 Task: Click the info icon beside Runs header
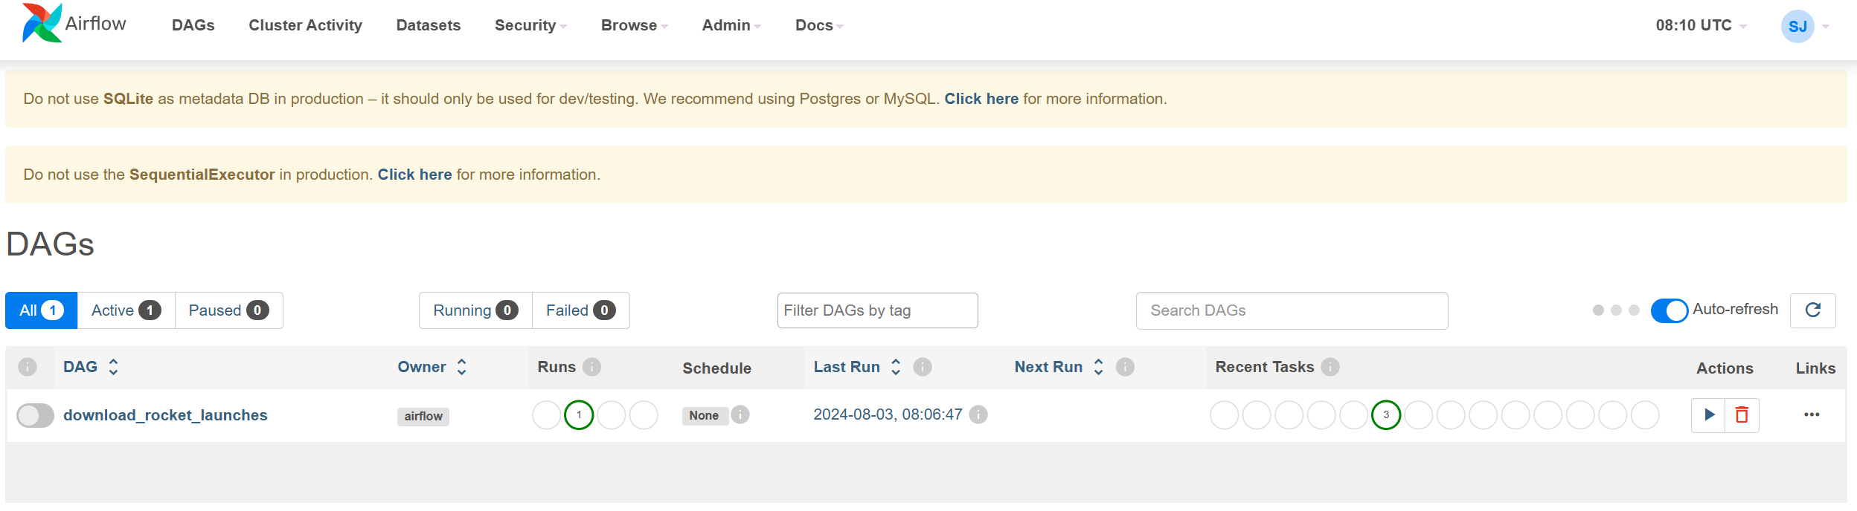coord(592,367)
